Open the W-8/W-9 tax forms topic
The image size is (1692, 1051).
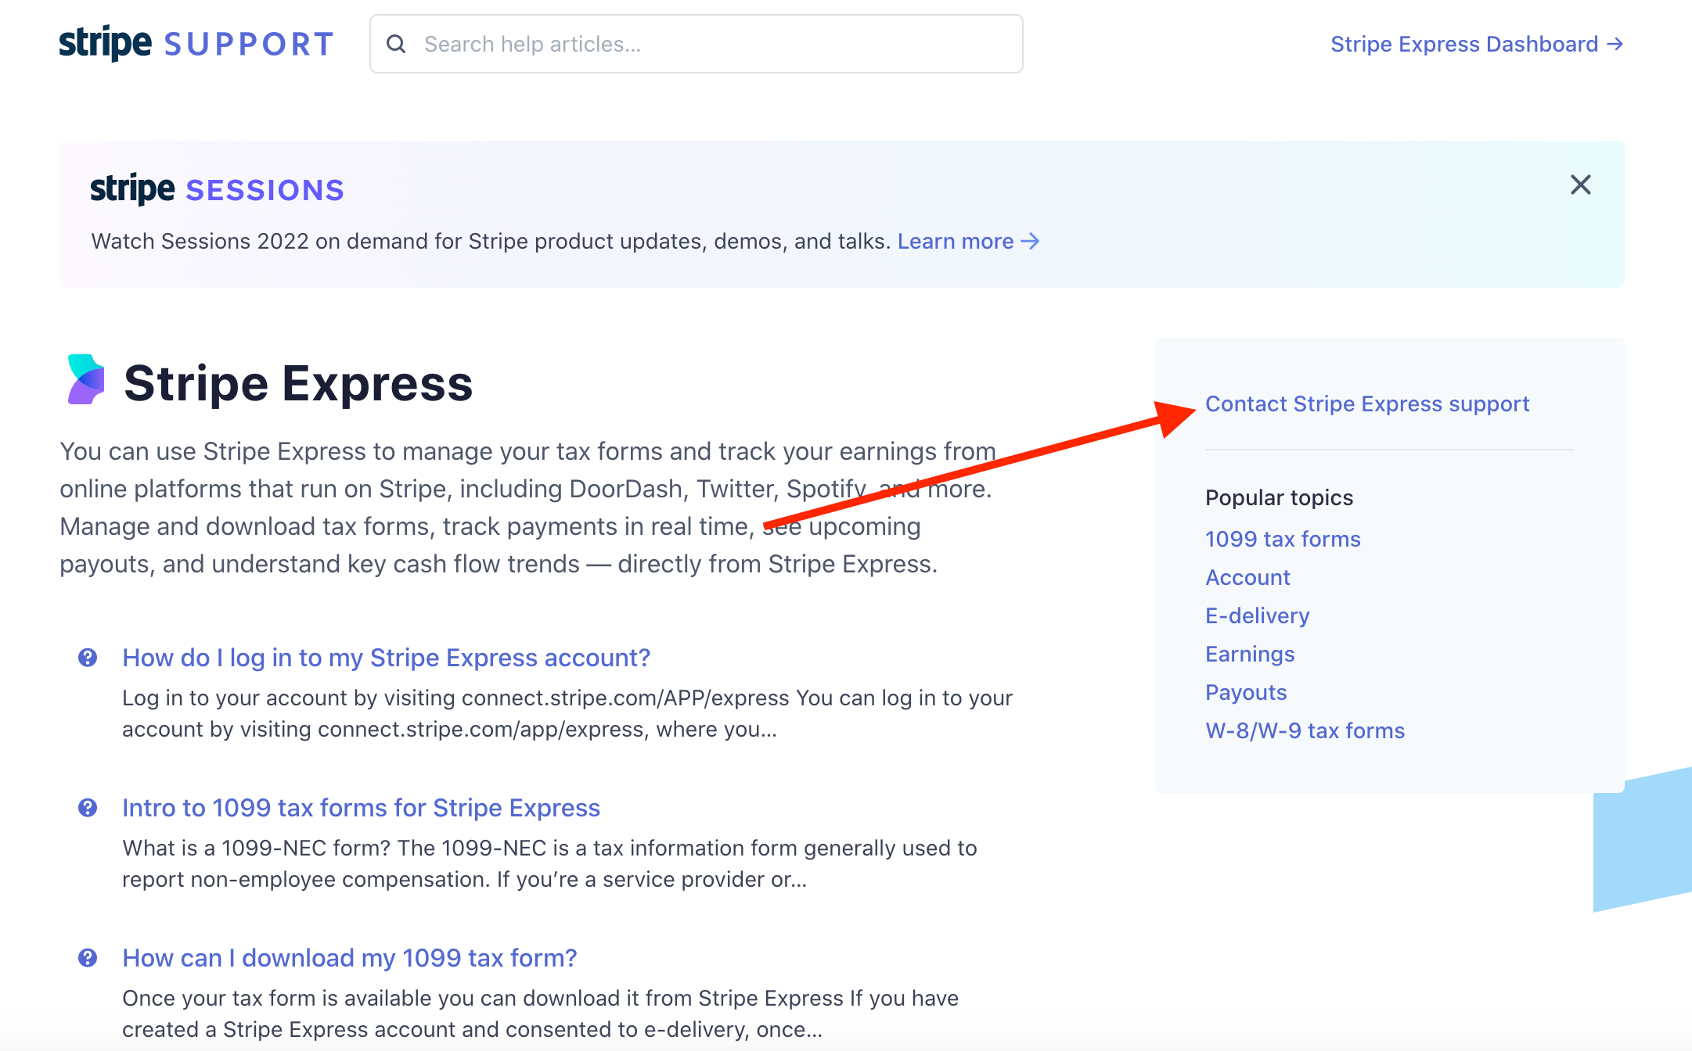click(x=1305, y=730)
